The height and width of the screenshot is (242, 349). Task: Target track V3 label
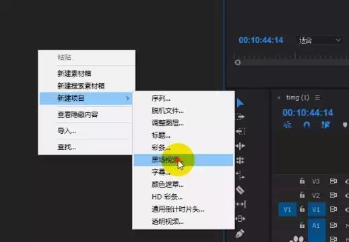point(316,182)
